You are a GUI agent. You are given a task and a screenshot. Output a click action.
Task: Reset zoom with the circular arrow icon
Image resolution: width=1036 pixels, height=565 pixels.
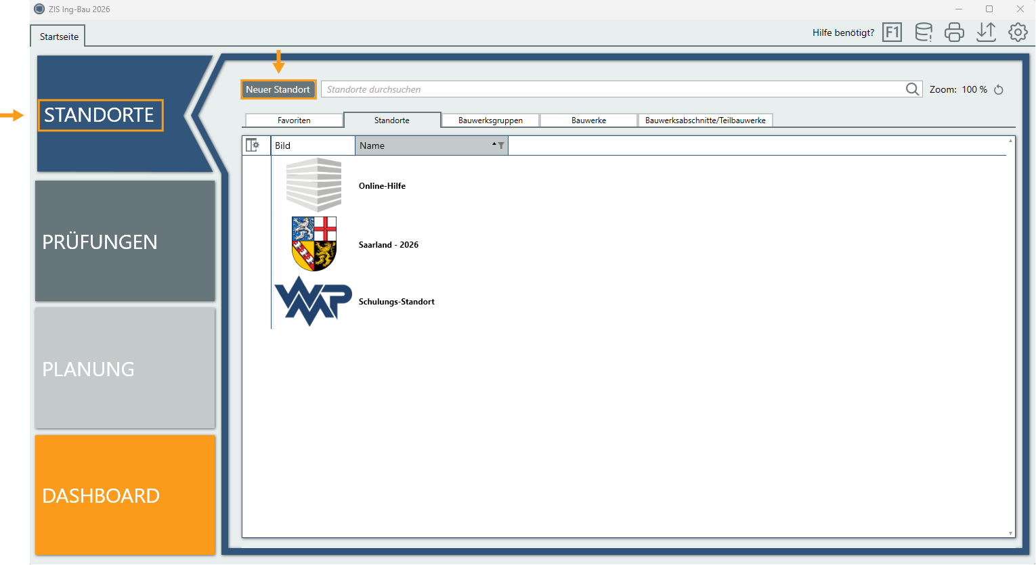tap(999, 89)
